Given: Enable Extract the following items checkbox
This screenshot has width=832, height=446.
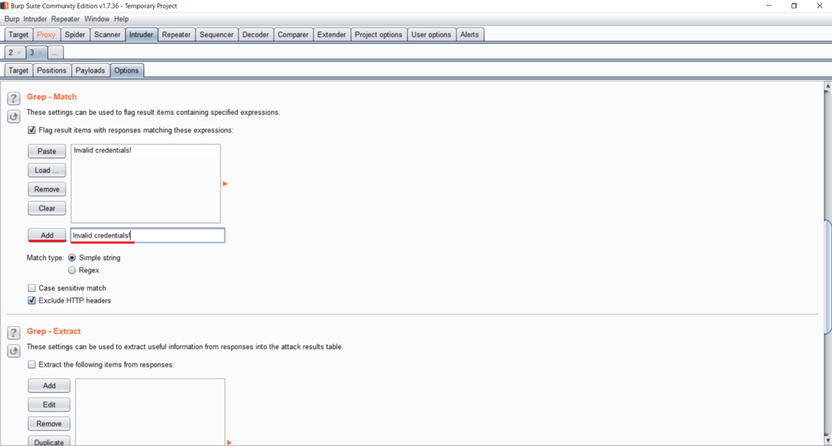Looking at the screenshot, I should pos(31,364).
